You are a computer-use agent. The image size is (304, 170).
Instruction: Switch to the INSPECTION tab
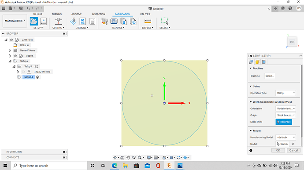pos(99,14)
